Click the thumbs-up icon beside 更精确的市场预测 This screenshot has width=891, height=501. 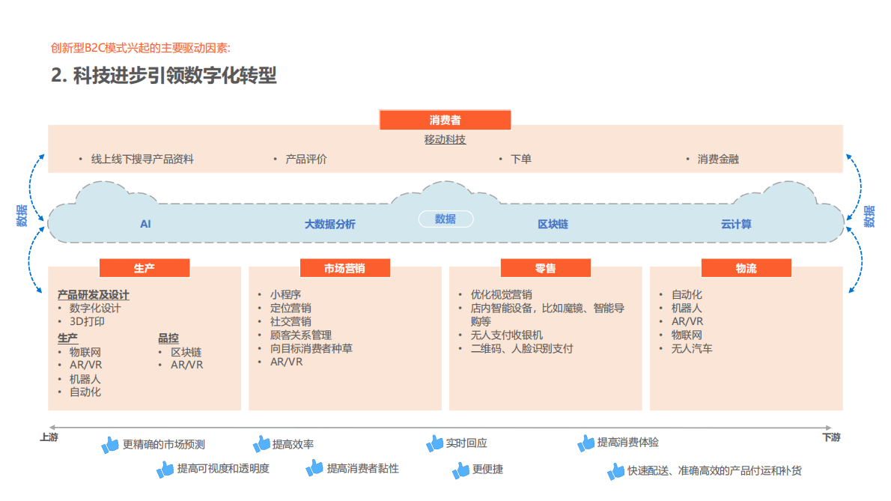pyautogui.click(x=111, y=443)
